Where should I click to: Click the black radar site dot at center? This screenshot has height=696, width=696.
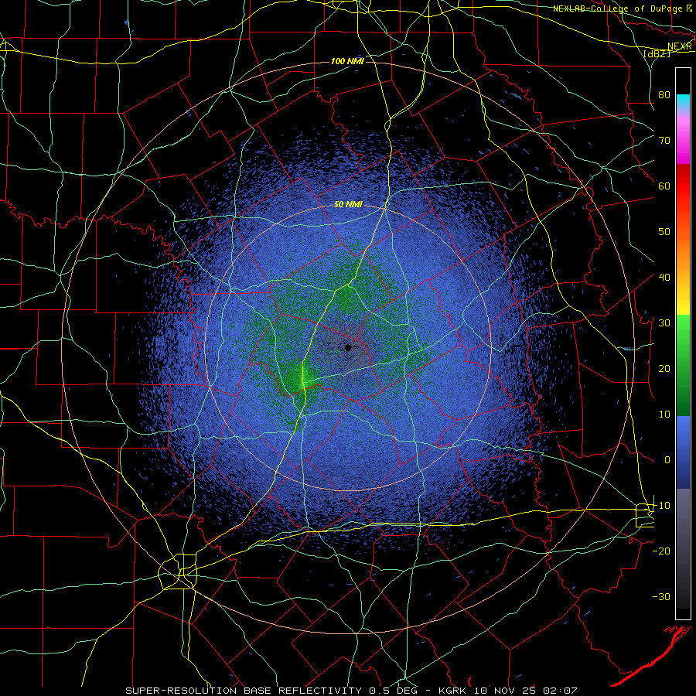(348, 347)
